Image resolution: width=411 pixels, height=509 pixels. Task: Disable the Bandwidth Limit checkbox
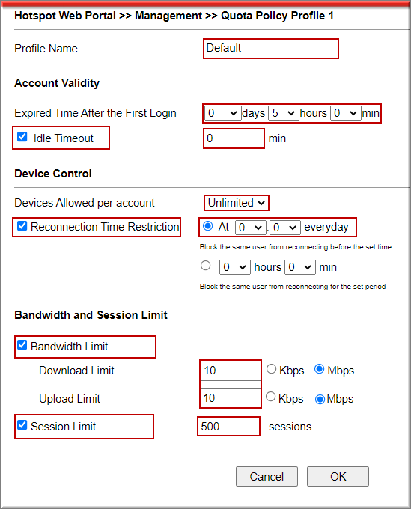click(22, 345)
